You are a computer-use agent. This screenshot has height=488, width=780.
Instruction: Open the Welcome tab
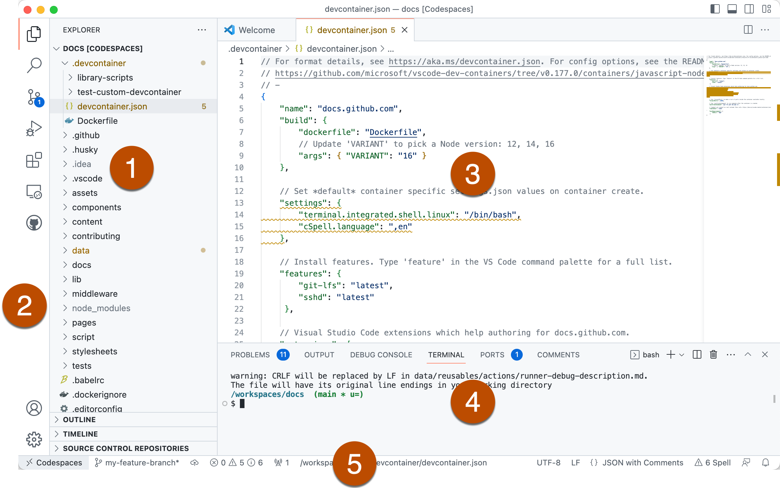pyautogui.click(x=256, y=30)
